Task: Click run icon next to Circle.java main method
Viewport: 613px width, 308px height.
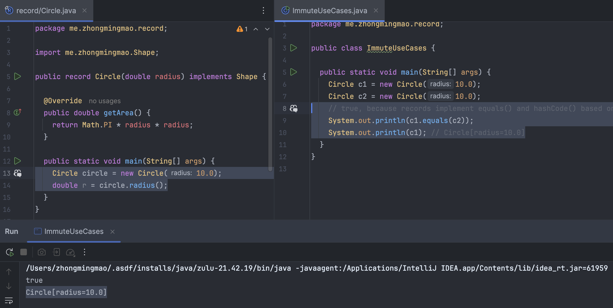Action: click(18, 161)
